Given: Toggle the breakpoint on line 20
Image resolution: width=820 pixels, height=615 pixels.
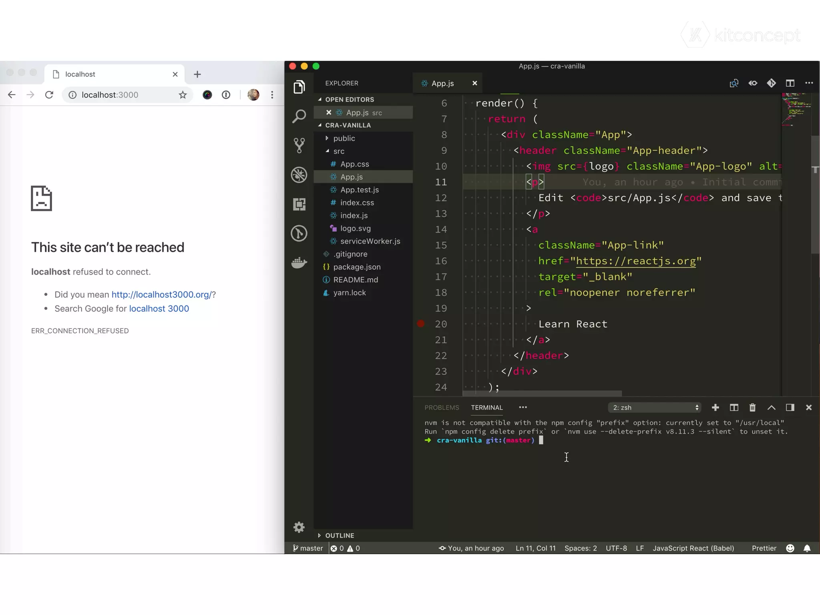Looking at the screenshot, I should tap(421, 324).
